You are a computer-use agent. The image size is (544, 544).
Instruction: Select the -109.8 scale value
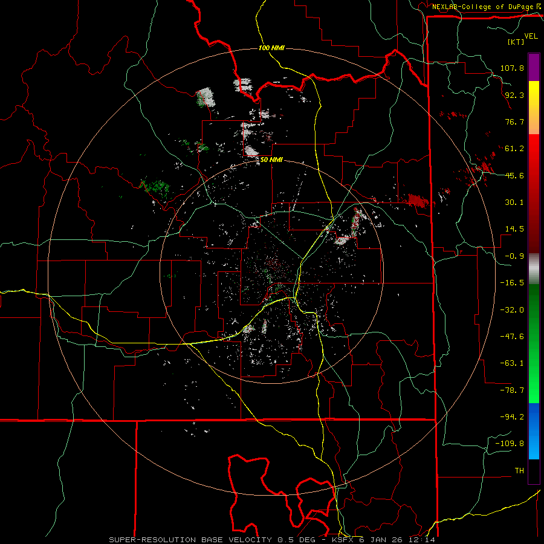tap(510, 444)
